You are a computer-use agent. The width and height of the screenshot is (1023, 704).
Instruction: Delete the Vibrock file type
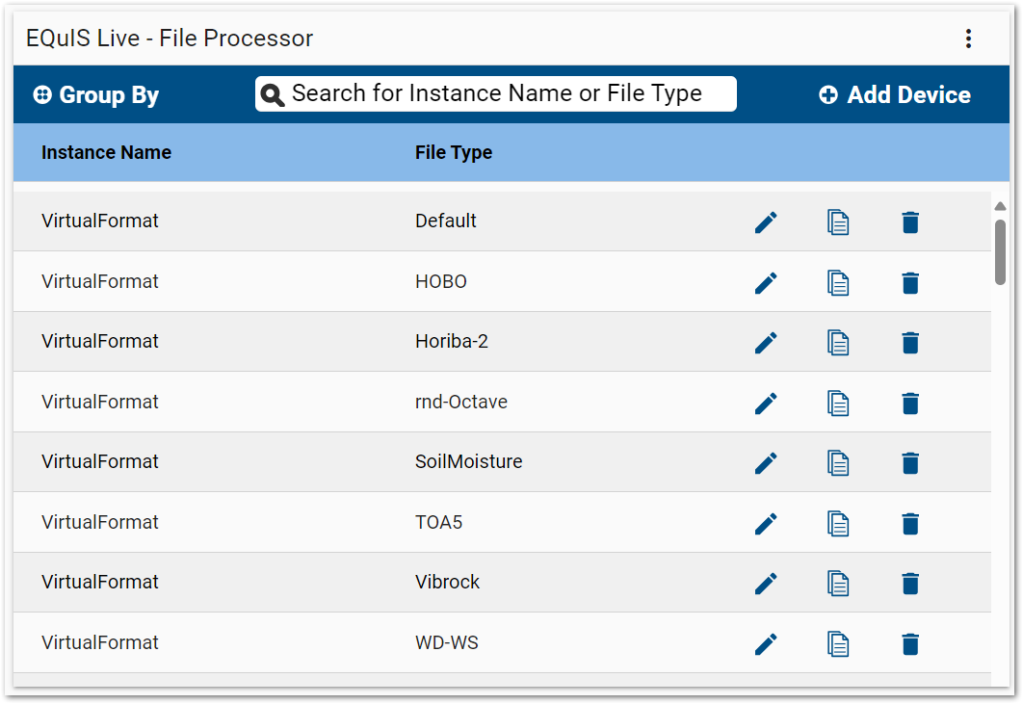(910, 583)
